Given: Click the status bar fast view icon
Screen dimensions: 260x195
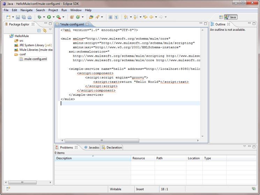Looking at the screenshot, I should pos(8,189).
